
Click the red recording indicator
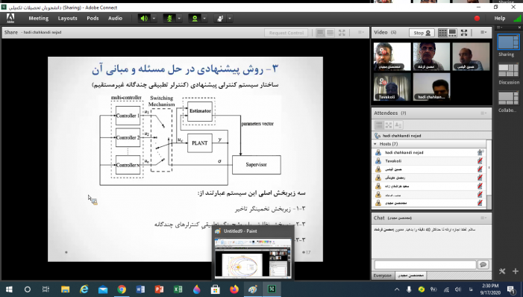click(477, 19)
